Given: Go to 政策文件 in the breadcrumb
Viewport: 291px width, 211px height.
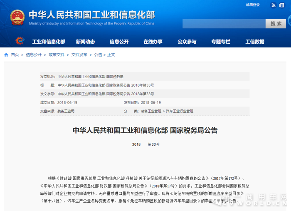Looking at the screenshot, I should (x=57, y=55).
